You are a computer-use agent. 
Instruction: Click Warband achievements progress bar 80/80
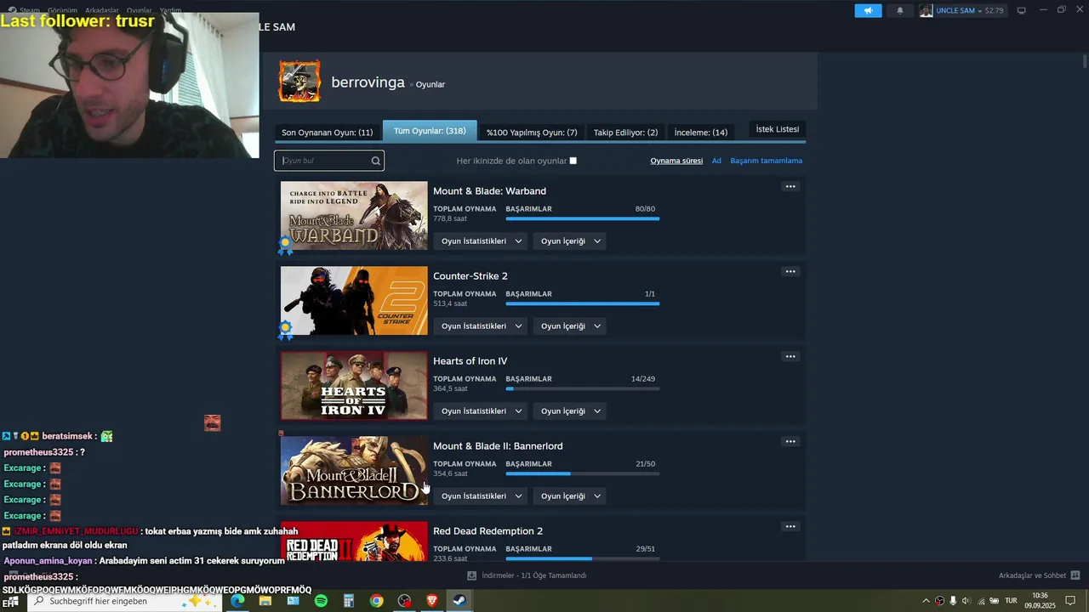tap(582, 218)
